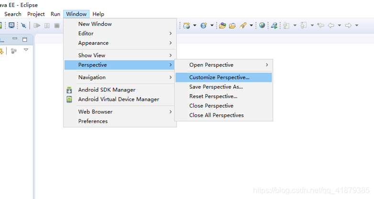Click the Link with Editor arrows icon
Viewport: 374px width, 199px height.
coord(1,51)
